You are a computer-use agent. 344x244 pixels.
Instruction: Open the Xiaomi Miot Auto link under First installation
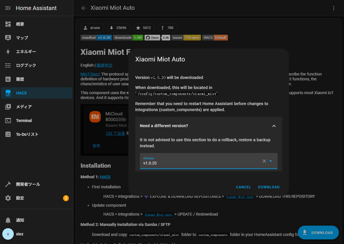point(240,197)
